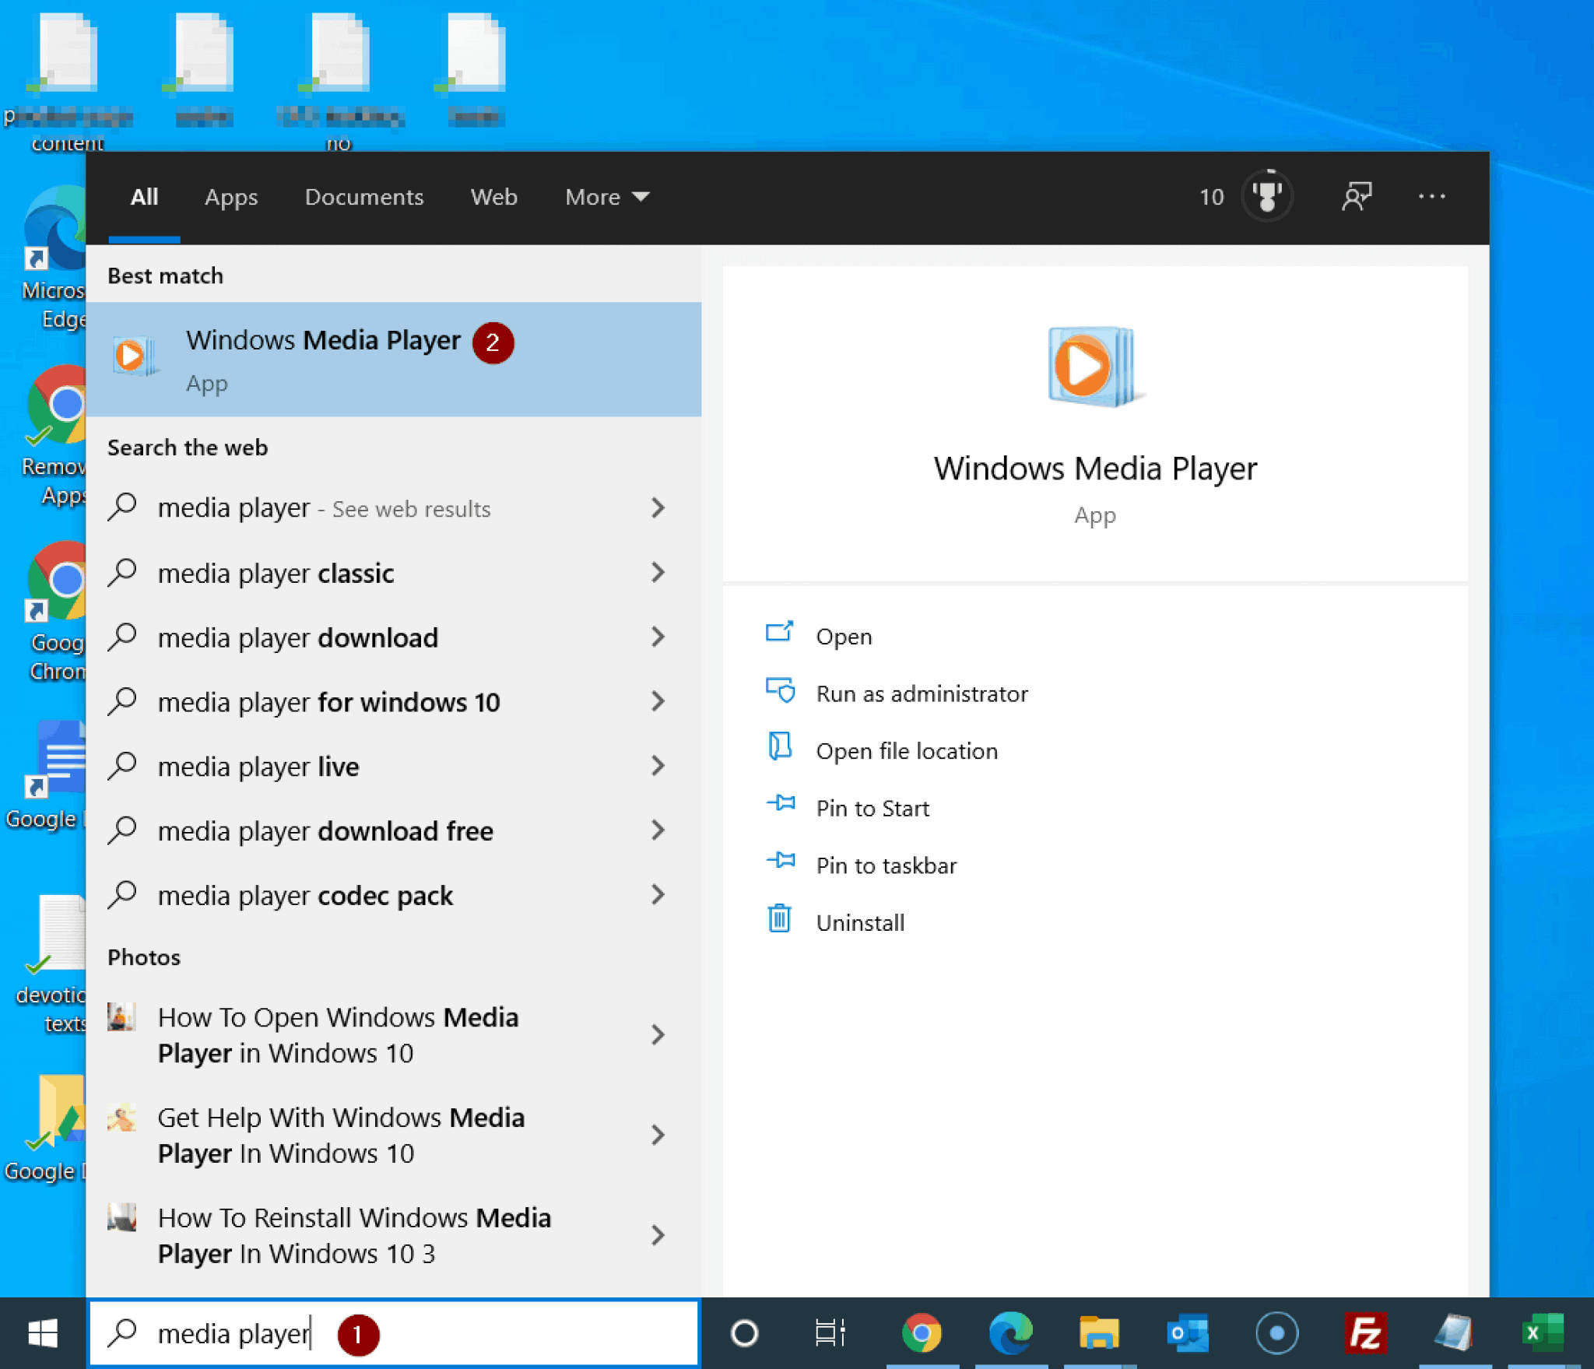This screenshot has height=1369, width=1594.
Task: Expand the media player classic suggestion arrow
Action: [658, 573]
